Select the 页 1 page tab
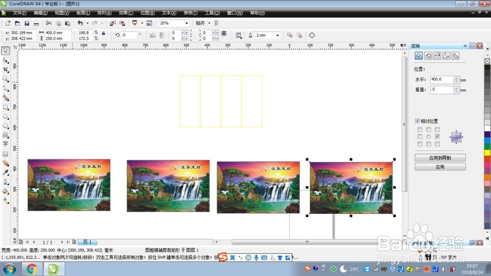 click(x=87, y=242)
